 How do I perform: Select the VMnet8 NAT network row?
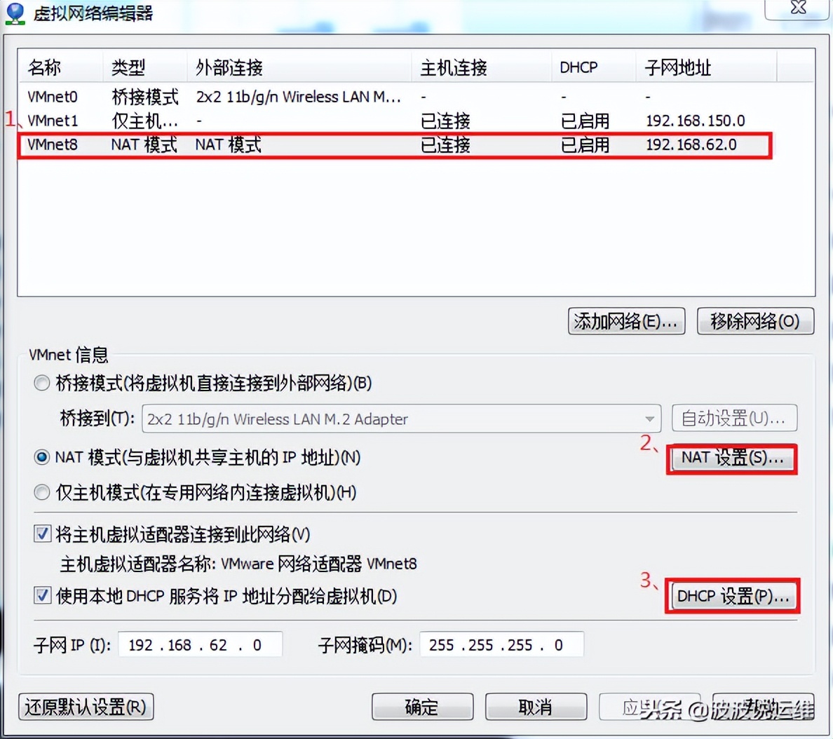point(280,145)
